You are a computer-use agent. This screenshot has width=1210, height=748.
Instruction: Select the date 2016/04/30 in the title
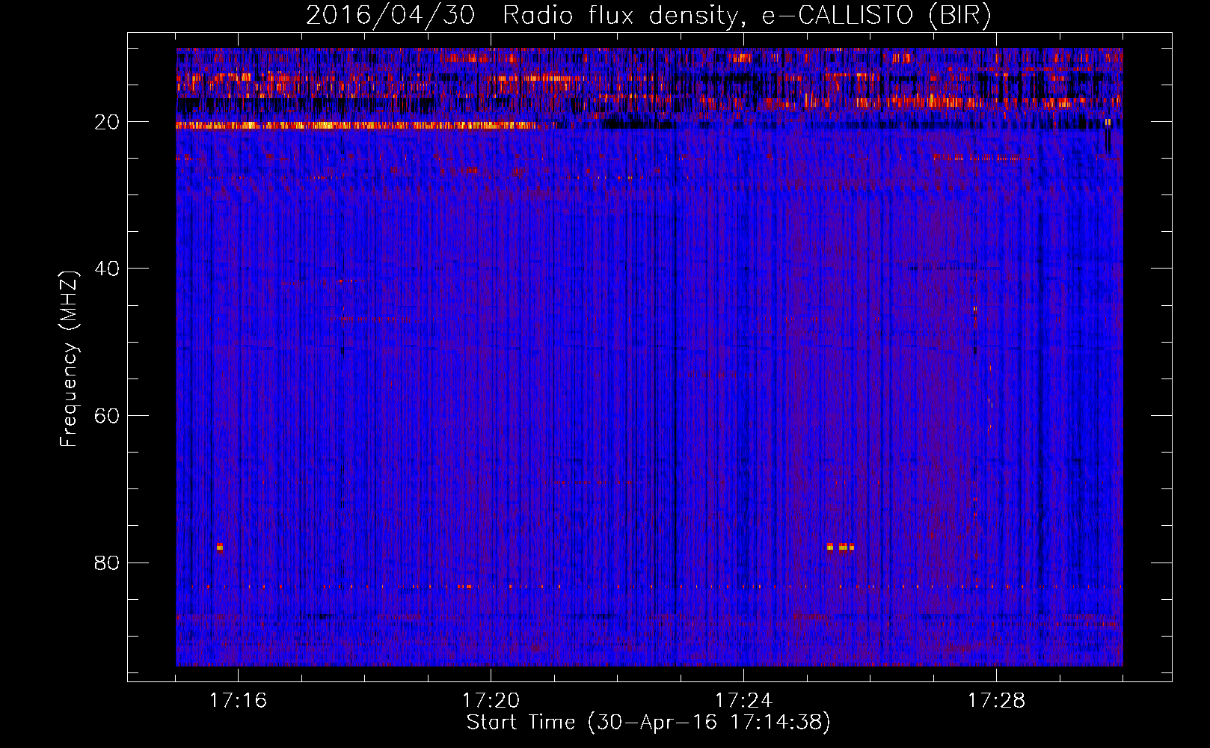390,15
